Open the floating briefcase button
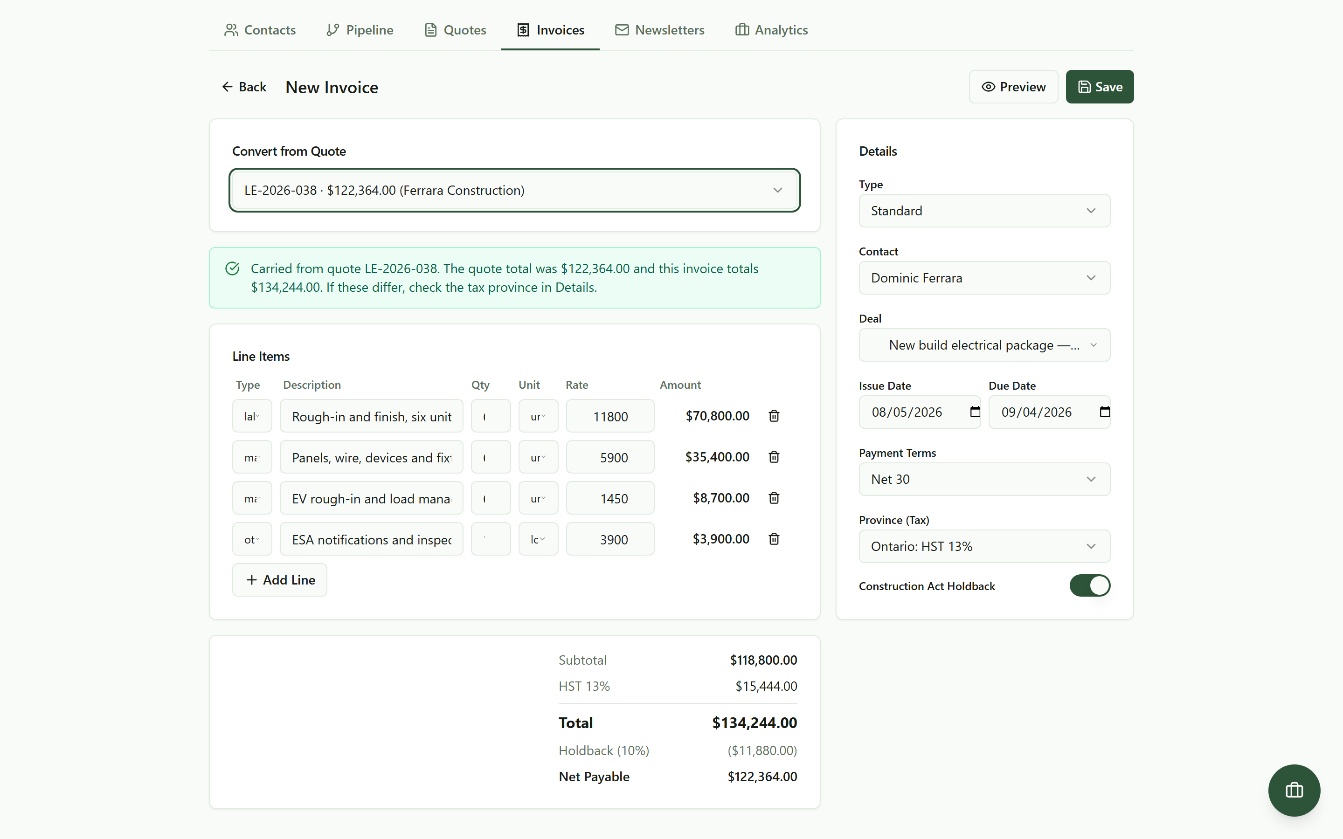The height and width of the screenshot is (839, 1343). point(1294,790)
